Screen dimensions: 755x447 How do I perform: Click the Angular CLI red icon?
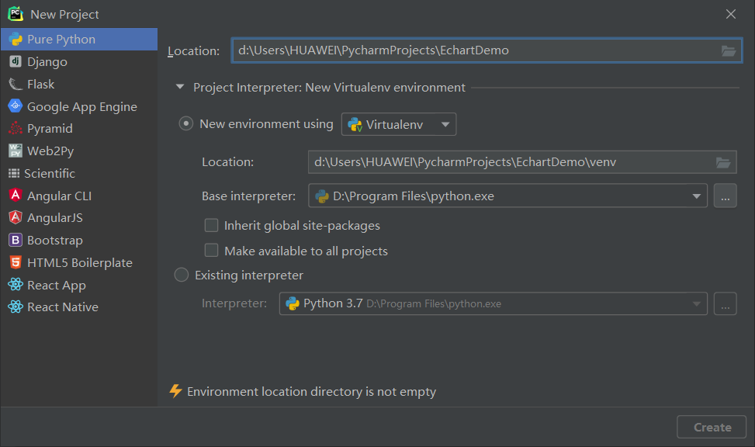[x=16, y=195]
